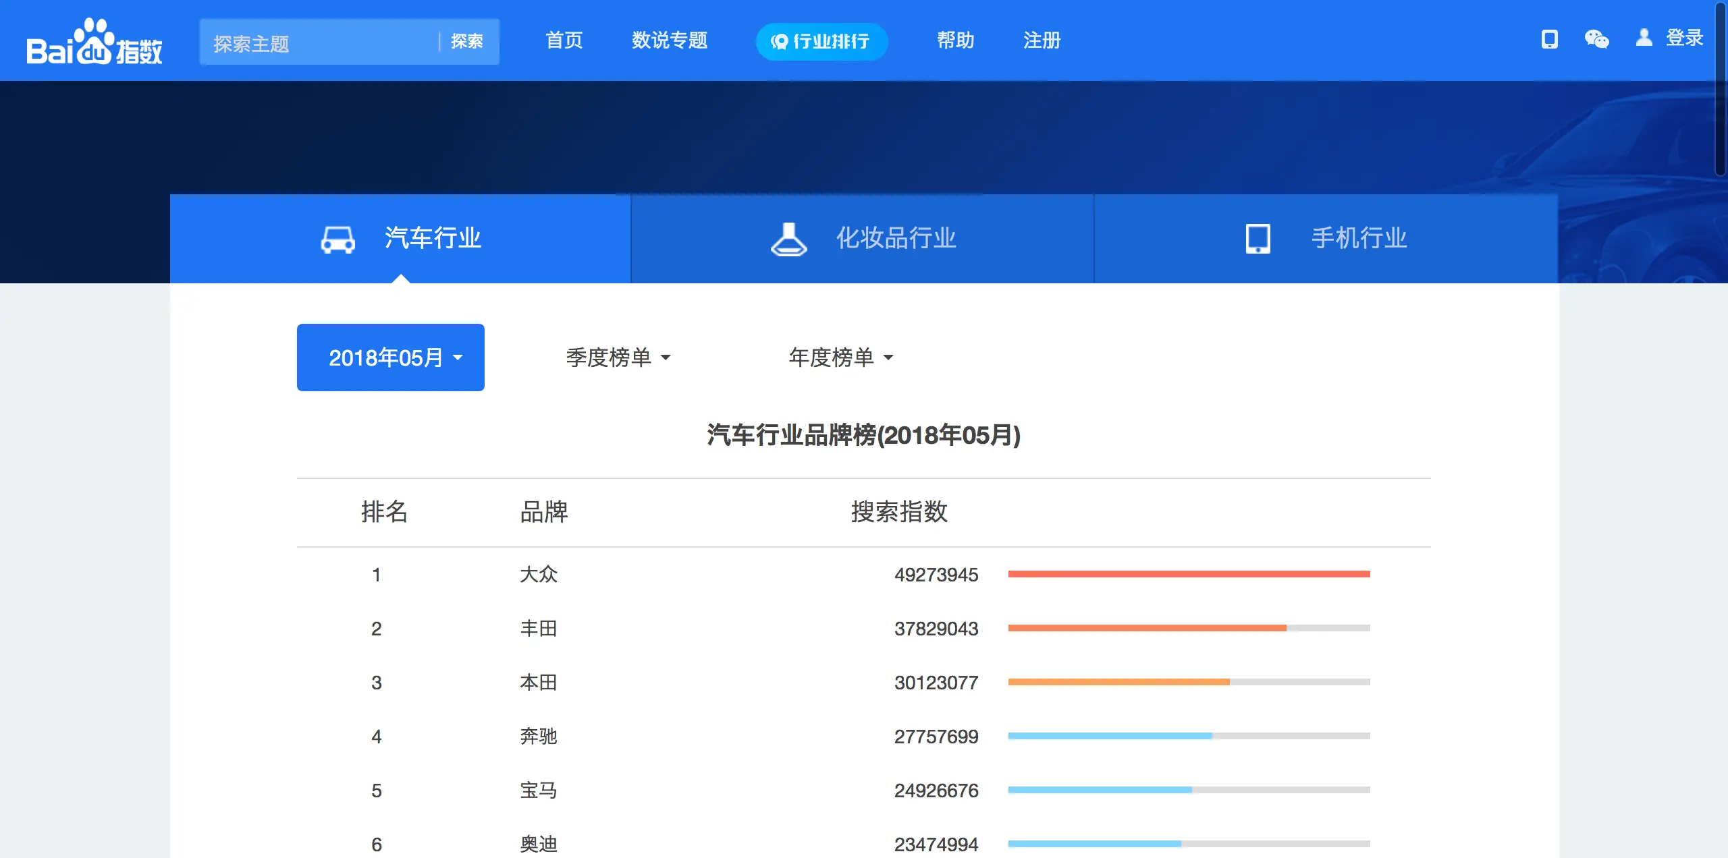This screenshot has height=858, width=1728.
Task: Click the red bar for 大众 index
Action: point(1189,574)
